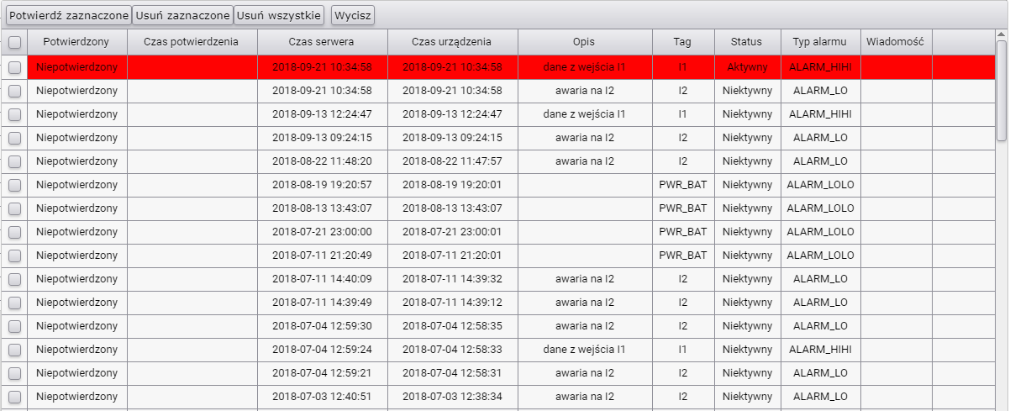This screenshot has width=1010, height=411.
Task: Click the Opis column header
Action: (x=584, y=41)
